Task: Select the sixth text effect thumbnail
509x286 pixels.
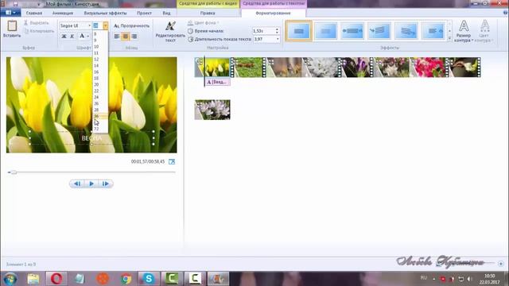Action: (x=433, y=31)
